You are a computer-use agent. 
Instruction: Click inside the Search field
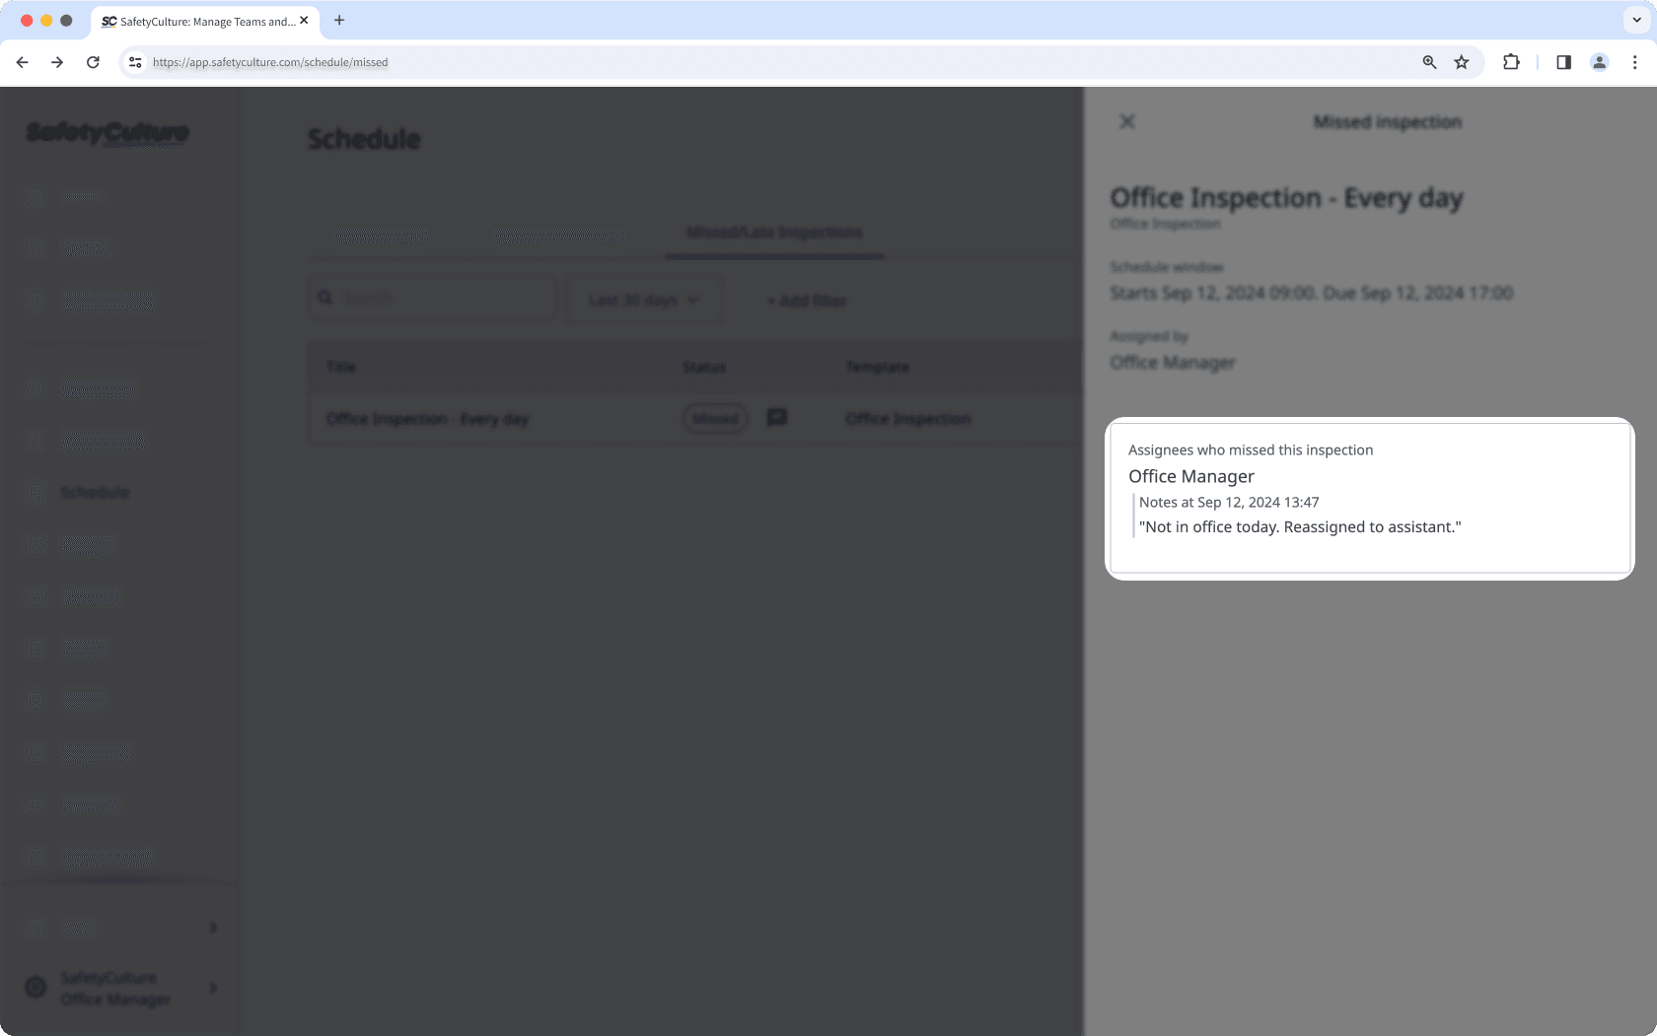point(434,297)
